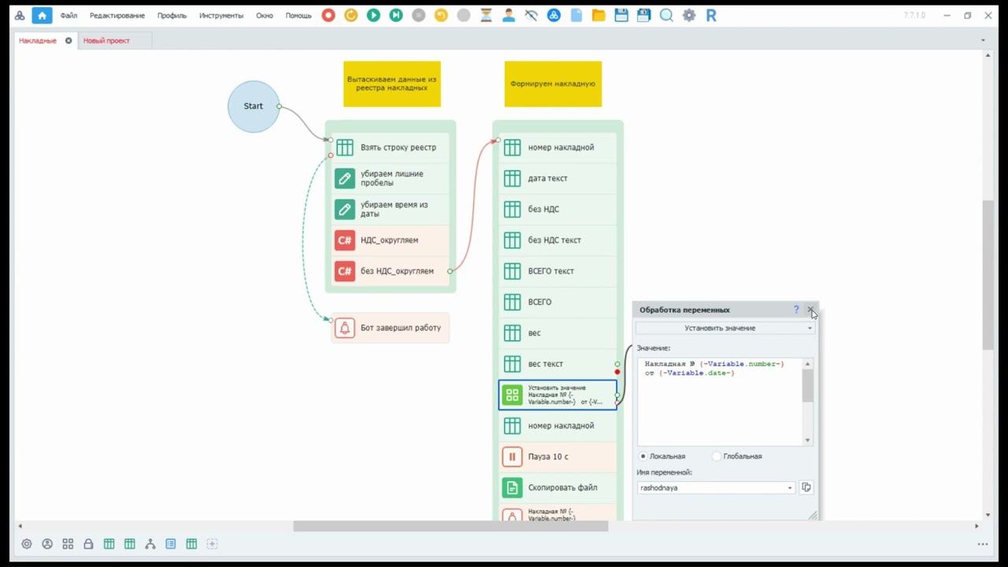Click the red Record button in toolbar
The height and width of the screenshot is (567, 1008).
(328, 15)
